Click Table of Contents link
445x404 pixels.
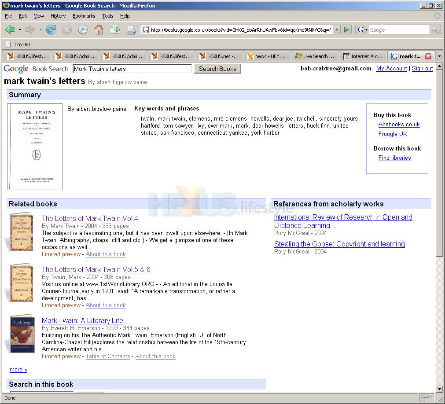tap(108, 356)
